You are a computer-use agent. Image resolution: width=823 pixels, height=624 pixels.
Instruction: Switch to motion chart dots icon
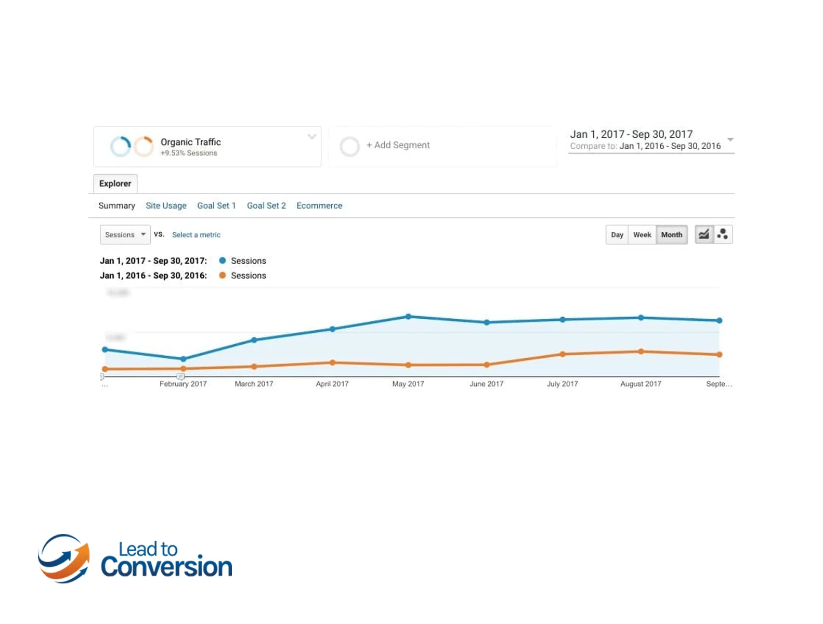pos(723,235)
